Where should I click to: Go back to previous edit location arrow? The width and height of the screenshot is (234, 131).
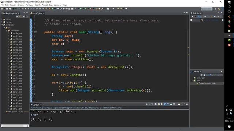point(118,9)
